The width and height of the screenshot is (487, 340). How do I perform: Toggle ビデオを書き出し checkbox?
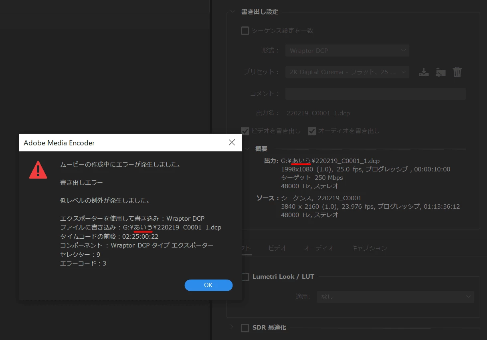pos(245,131)
